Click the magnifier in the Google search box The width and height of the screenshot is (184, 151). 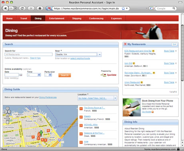click(x=174, y=8)
